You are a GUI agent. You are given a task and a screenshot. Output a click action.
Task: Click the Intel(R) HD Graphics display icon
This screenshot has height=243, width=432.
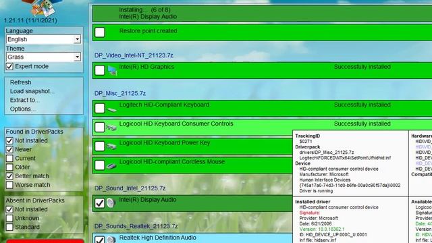click(x=112, y=70)
